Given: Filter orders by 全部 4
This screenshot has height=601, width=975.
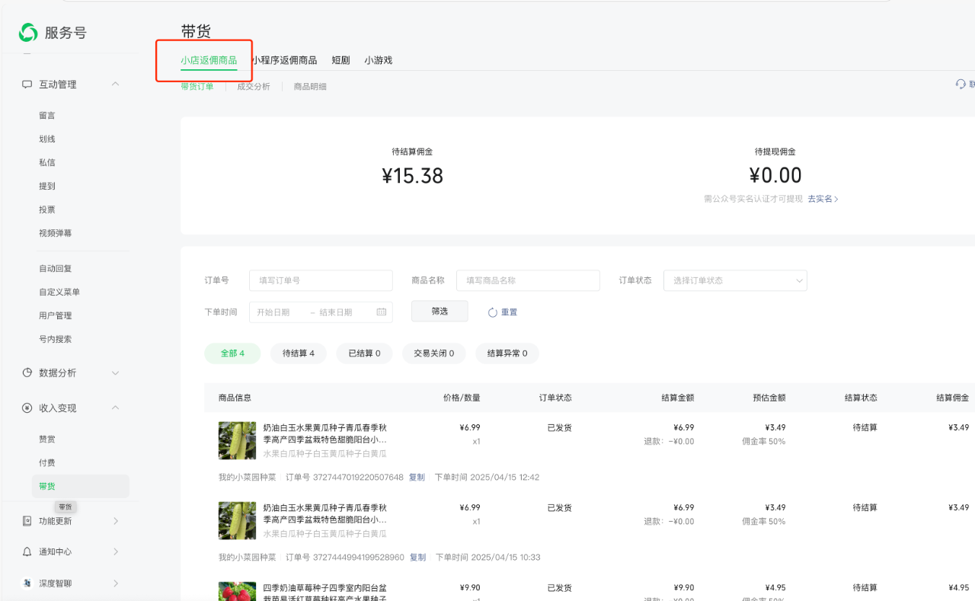Looking at the screenshot, I should 232,353.
